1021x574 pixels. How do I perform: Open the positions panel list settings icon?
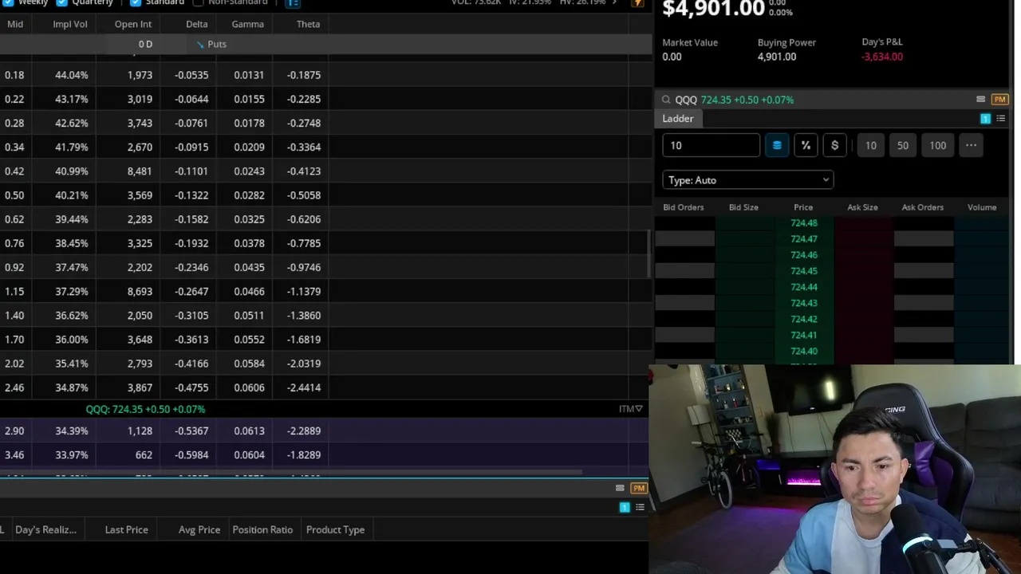click(x=640, y=507)
